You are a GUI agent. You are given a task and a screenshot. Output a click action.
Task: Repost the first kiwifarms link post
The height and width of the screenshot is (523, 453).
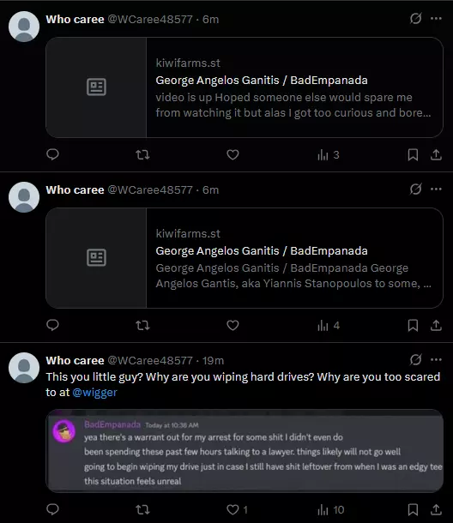click(142, 155)
